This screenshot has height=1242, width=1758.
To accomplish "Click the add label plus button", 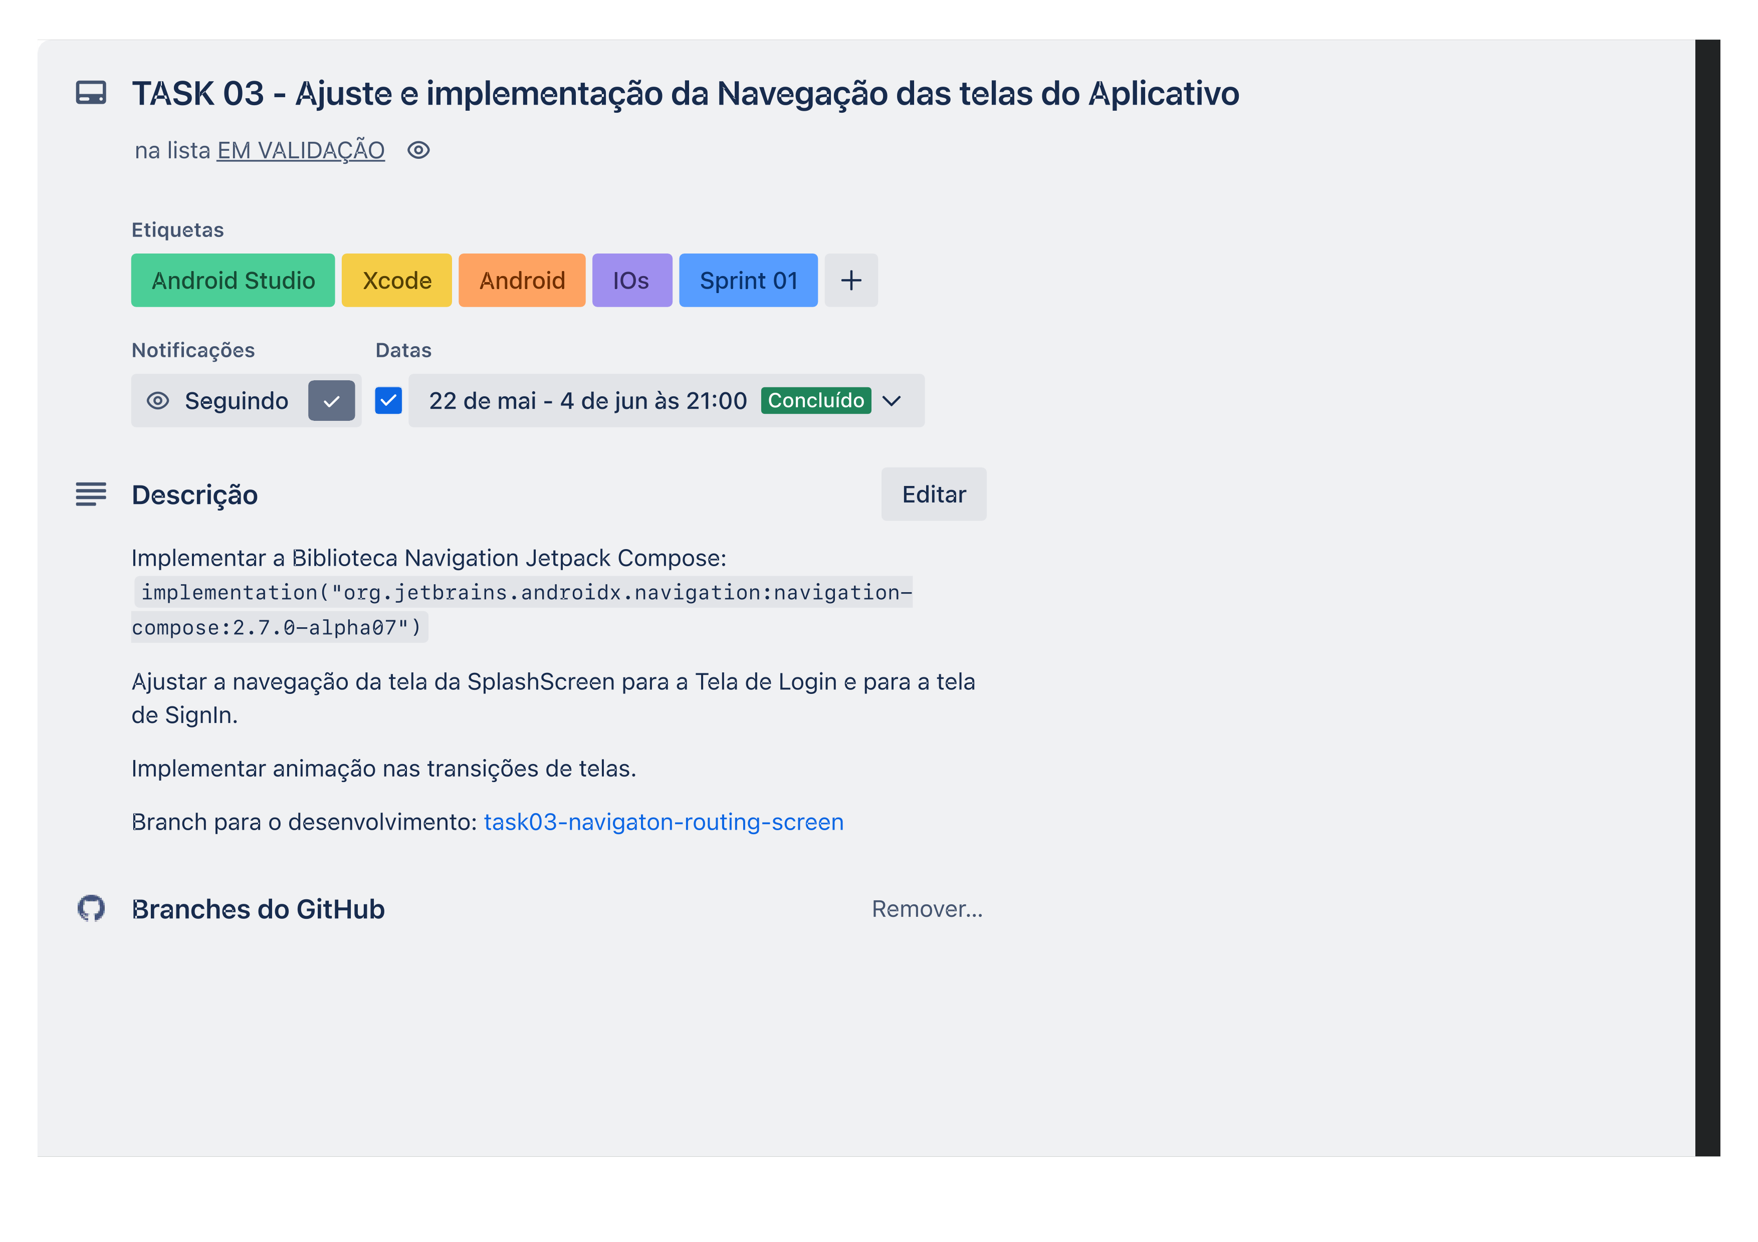I will point(851,280).
